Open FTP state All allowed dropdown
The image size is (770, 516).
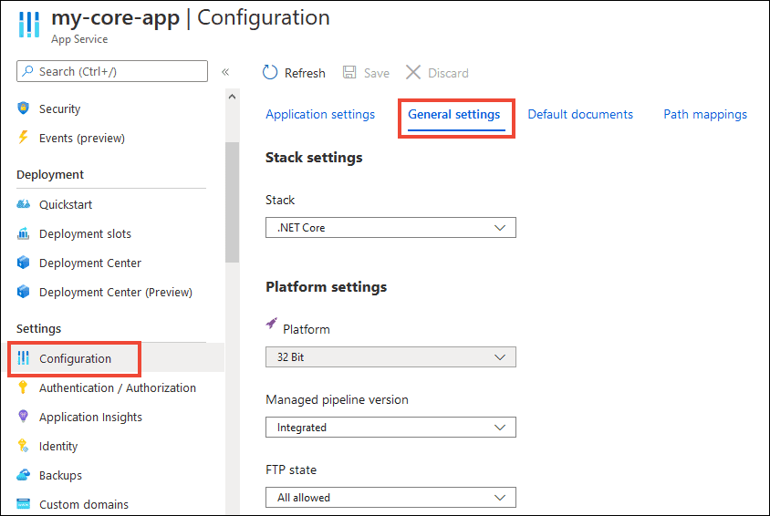tap(390, 498)
